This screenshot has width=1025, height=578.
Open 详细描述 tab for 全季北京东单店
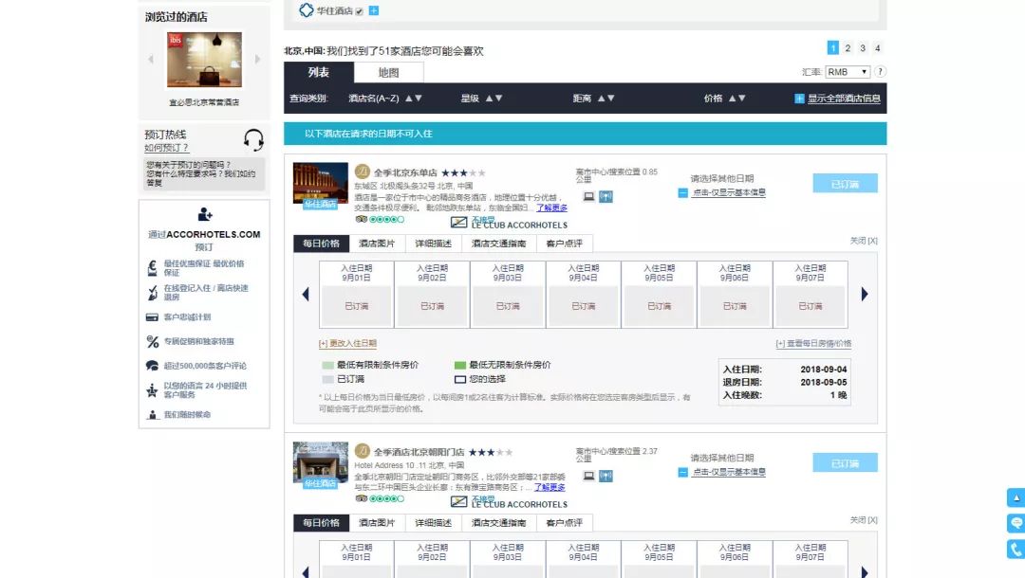click(434, 244)
